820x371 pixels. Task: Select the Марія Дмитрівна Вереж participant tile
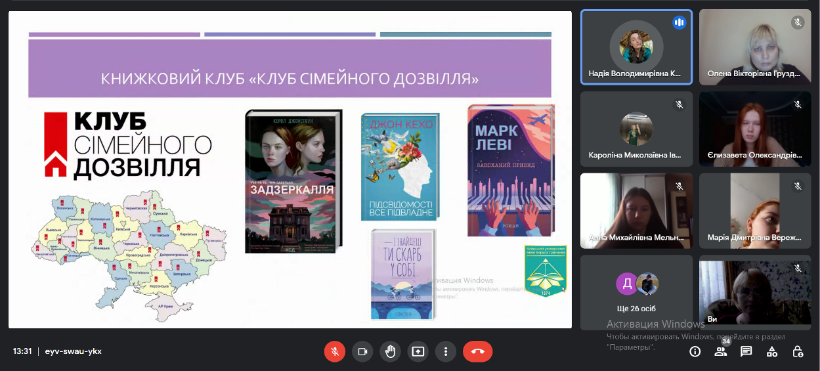[x=755, y=211]
